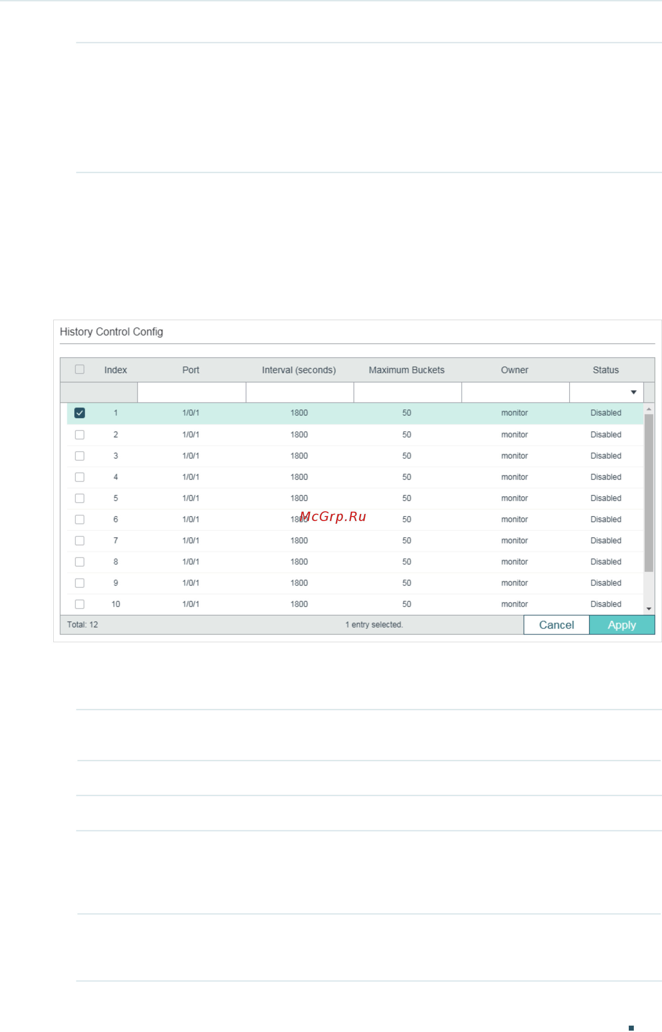The height and width of the screenshot is (1032, 662).
Task: Click Disabled status in row 7
Action: [606, 540]
